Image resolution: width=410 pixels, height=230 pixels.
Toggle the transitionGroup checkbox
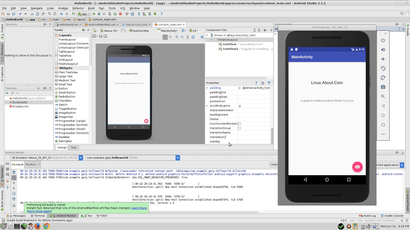[239, 128]
